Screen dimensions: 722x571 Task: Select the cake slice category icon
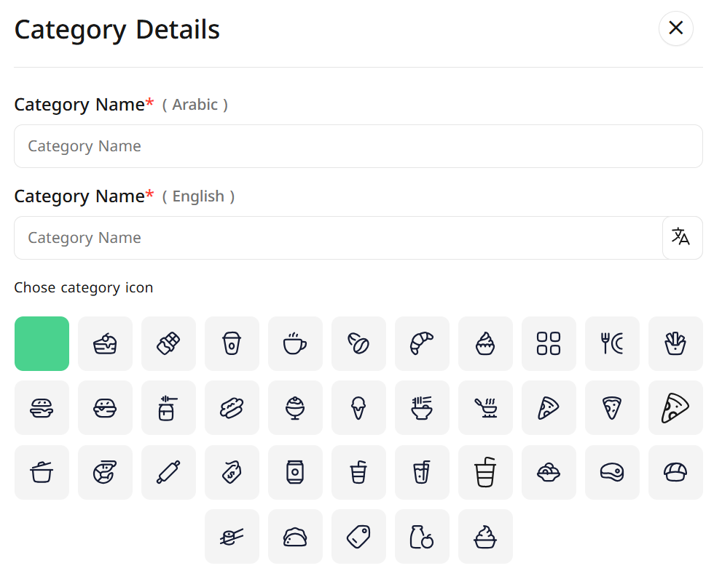105,343
